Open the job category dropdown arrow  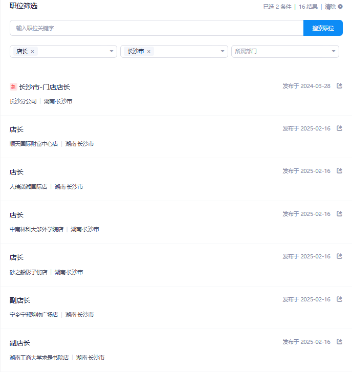pyautogui.click(x=112, y=51)
